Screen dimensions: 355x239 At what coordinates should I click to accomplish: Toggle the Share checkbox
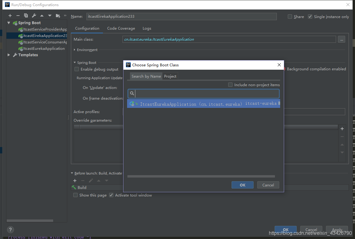point(290,17)
